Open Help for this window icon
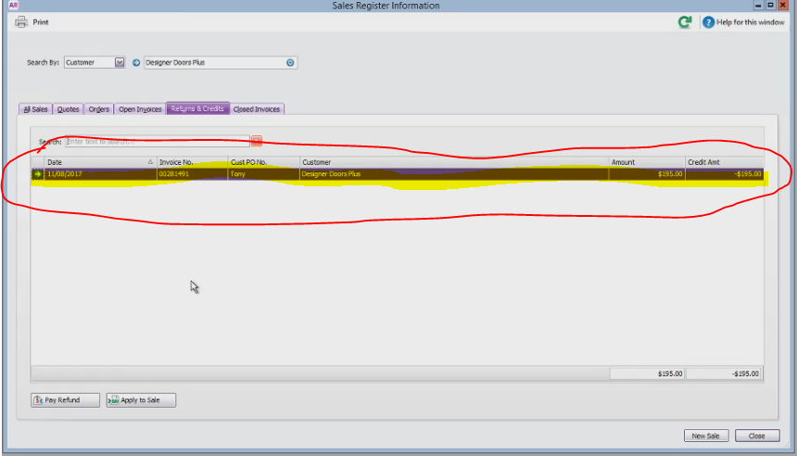 click(708, 22)
